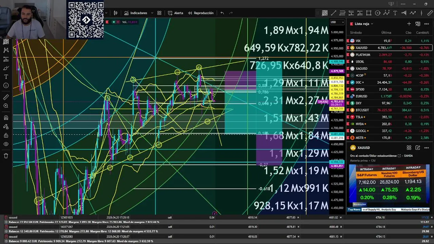This screenshot has height=244, width=434.
Task: Add a symbol to the watchlist
Action: (409, 24)
